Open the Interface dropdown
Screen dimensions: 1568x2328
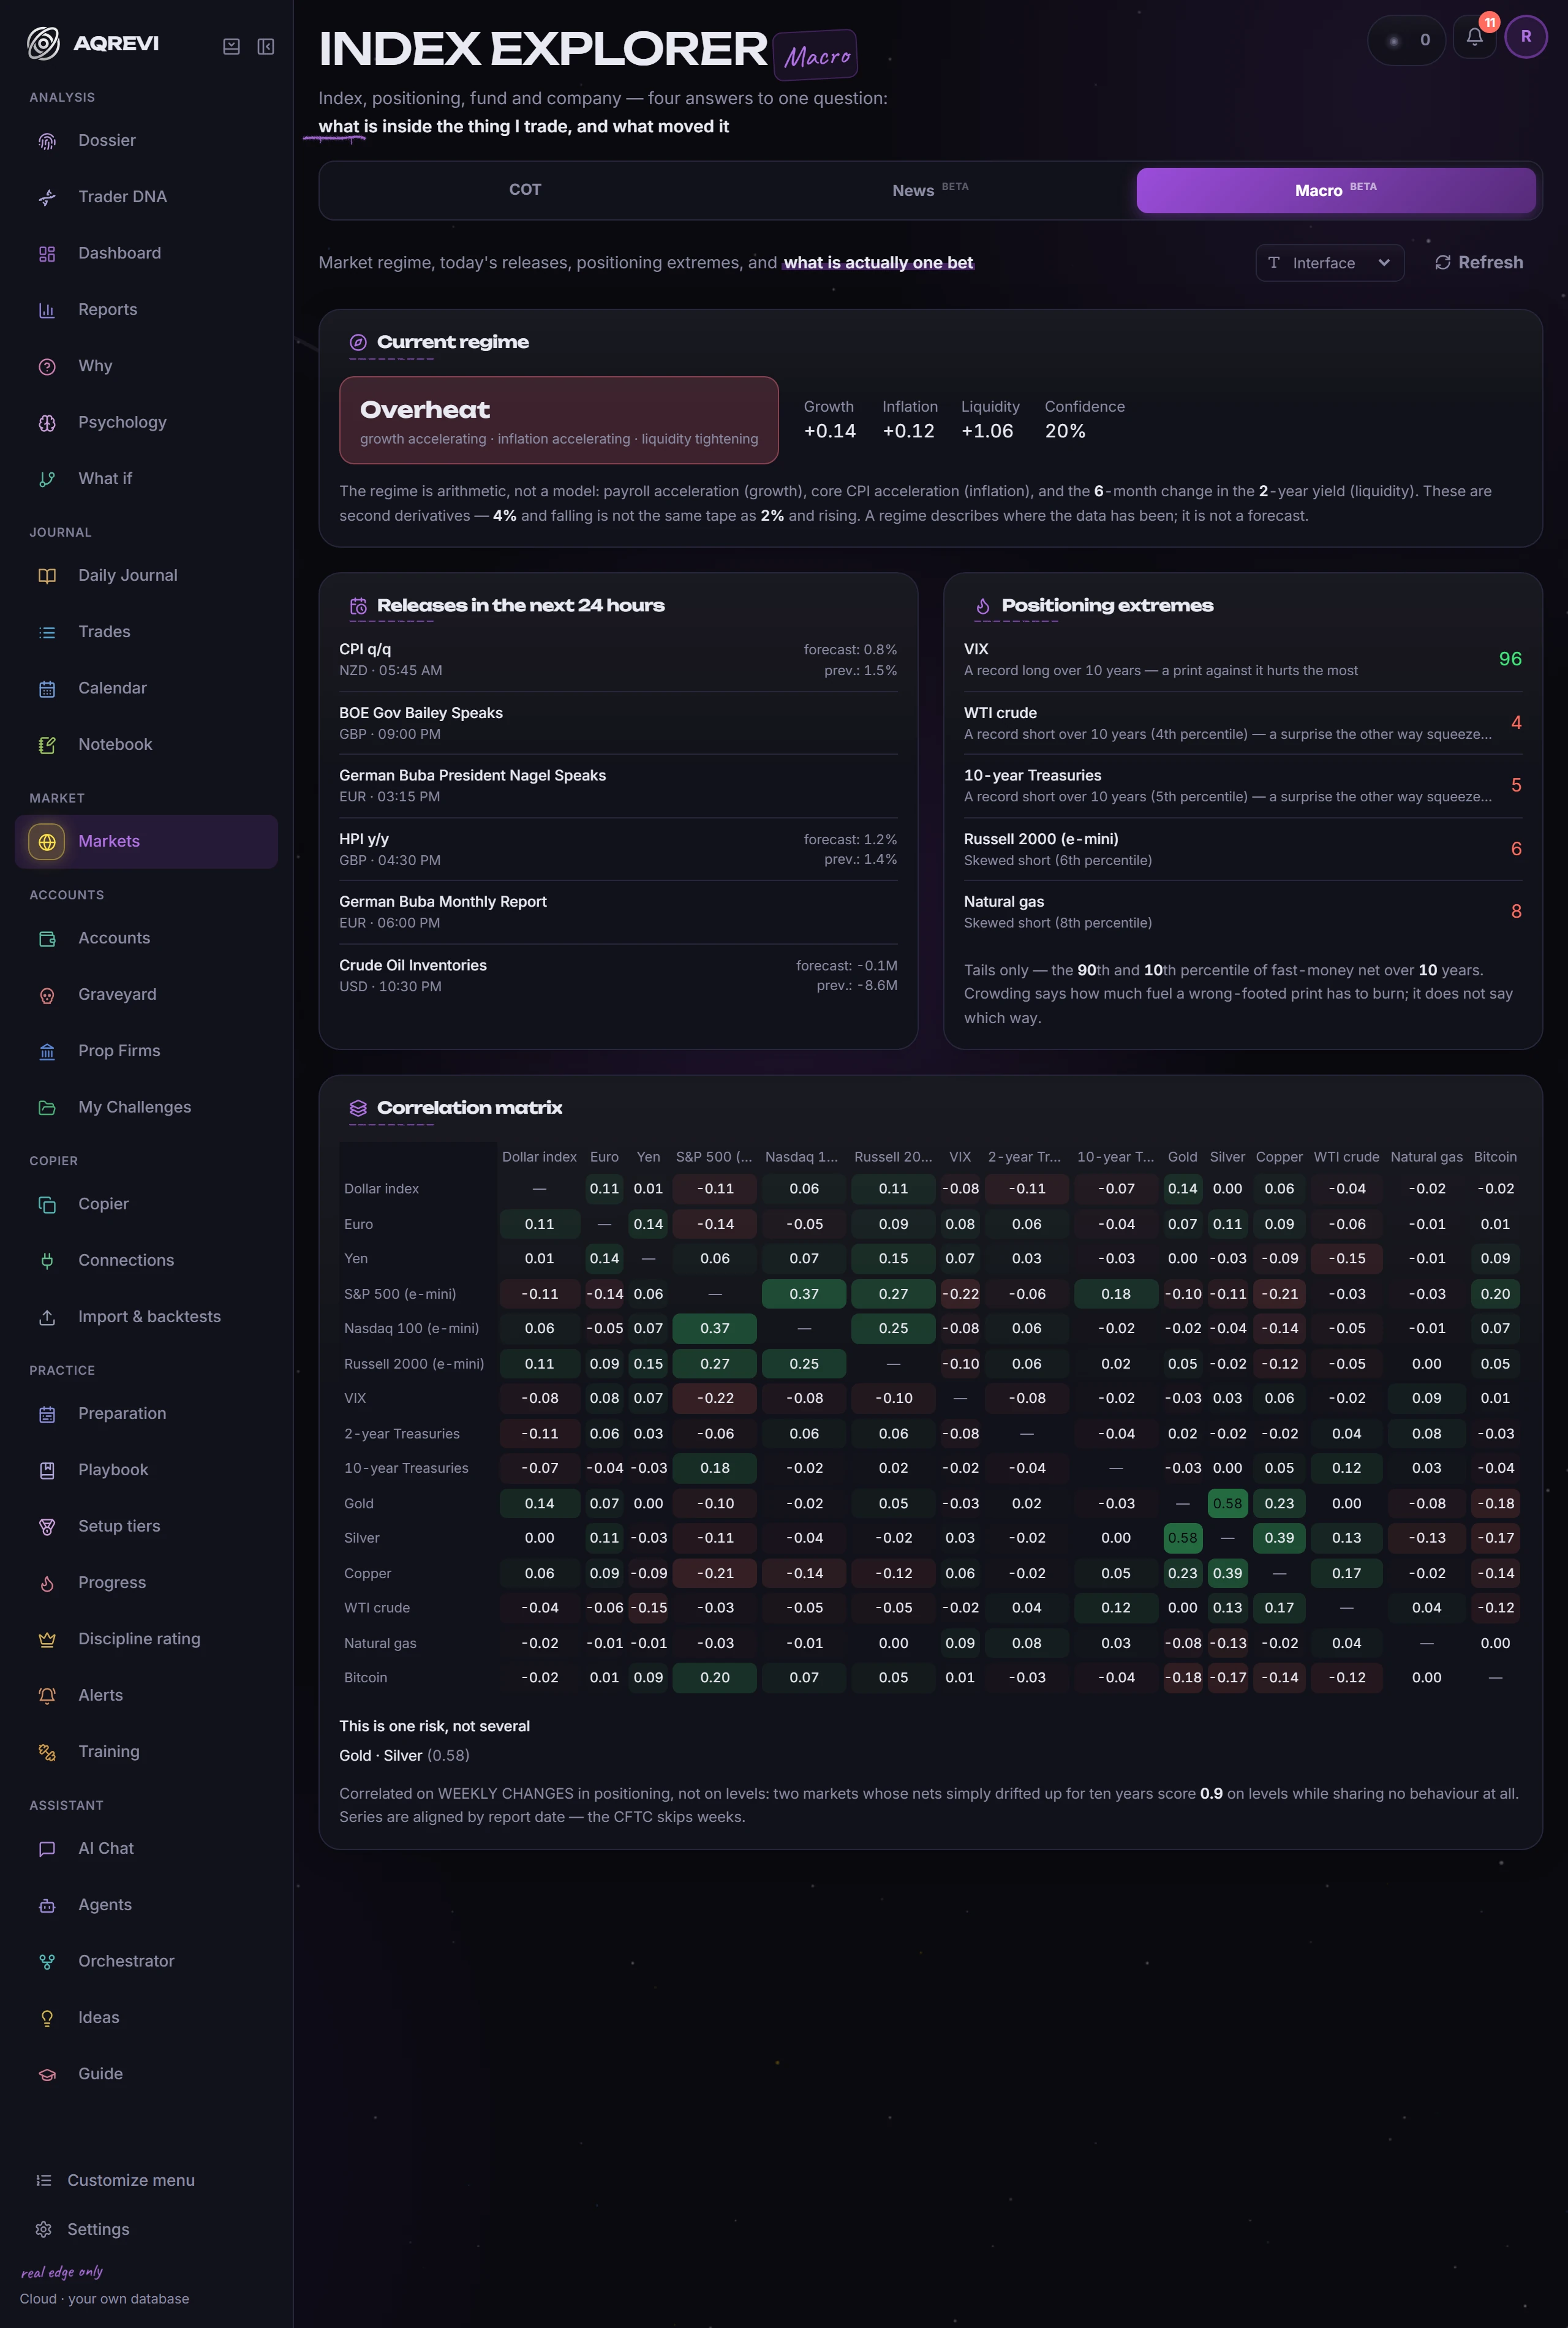pos(1329,263)
